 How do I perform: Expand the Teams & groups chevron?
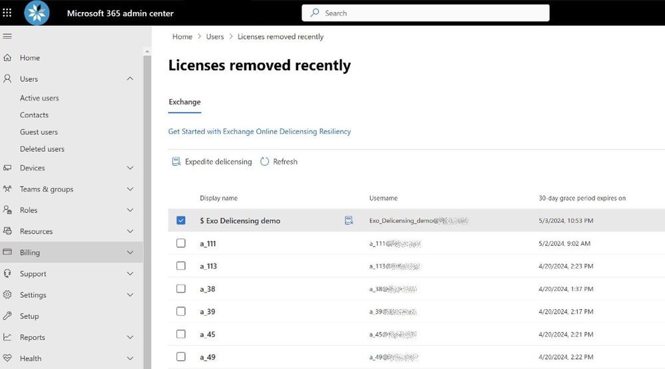click(x=130, y=188)
